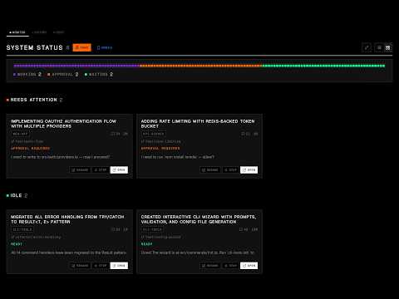The width and height of the screenshot is (399, 299).
Task: Click the expand icon in top-right toolbar
Action: (x=367, y=47)
